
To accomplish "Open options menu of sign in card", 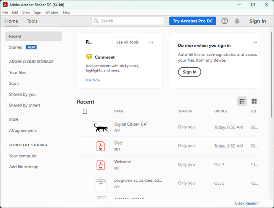I will tap(255, 42).
